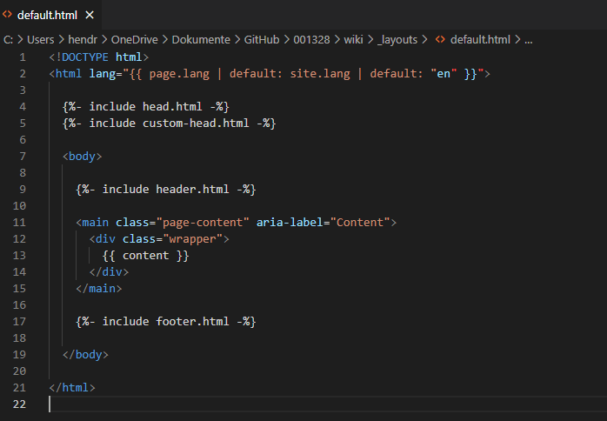607x421 pixels.
Task: Click line number 7 in the gutter
Action: click(x=22, y=157)
